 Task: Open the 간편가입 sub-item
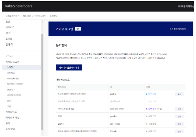[x=11, y=73]
